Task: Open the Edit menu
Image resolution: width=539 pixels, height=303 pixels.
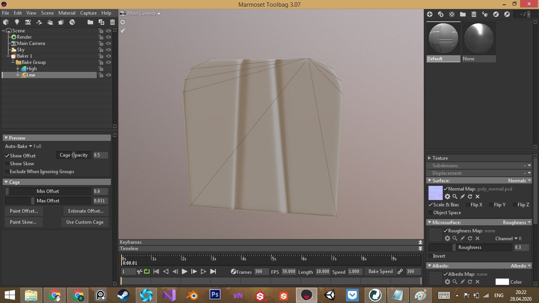Action: click(x=18, y=13)
